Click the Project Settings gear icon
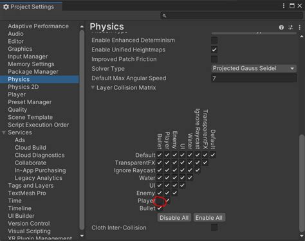Viewport: 305px width, 241px height. coord(6,7)
